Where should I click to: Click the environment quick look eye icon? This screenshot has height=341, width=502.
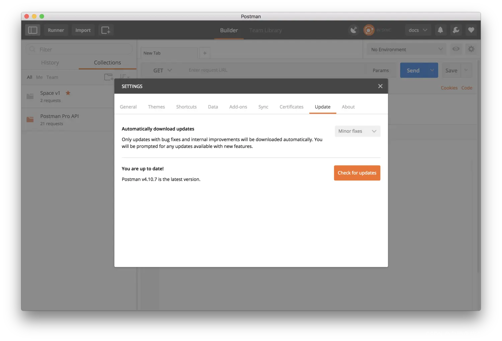tap(456, 49)
